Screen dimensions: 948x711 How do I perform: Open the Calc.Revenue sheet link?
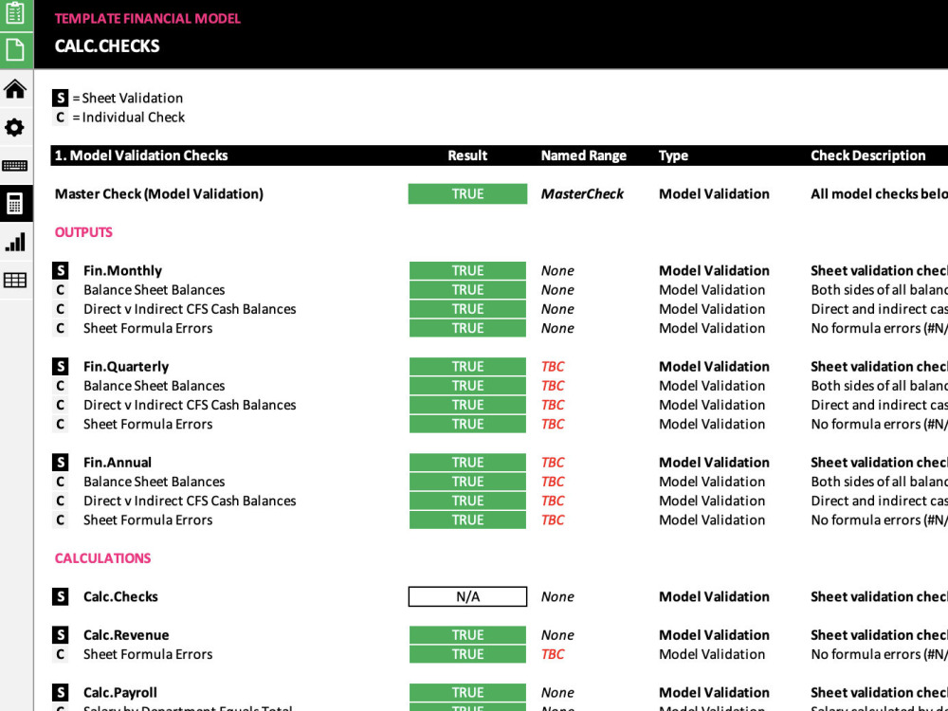point(126,635)
